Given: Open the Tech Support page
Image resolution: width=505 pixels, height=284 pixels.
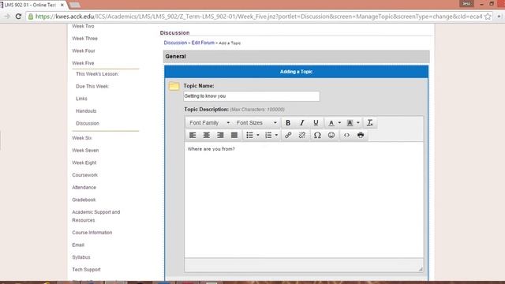Looking at the screenshot, I should coord(86,270).
